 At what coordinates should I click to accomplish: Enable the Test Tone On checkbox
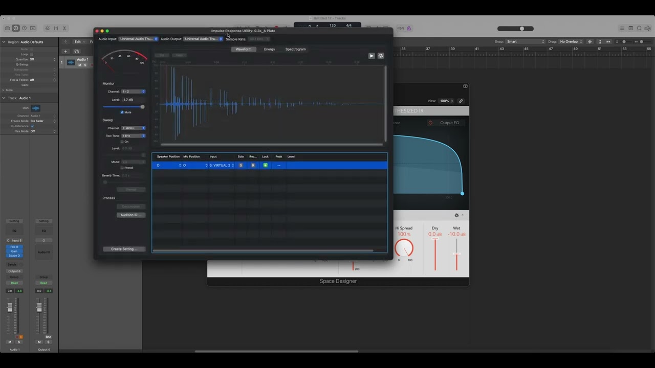[122, 142]
